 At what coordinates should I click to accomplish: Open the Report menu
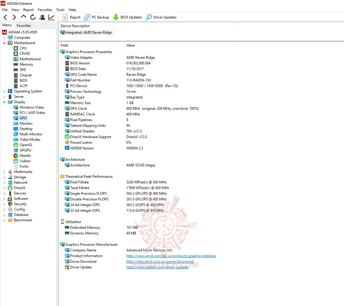click(x=29, y=10)
